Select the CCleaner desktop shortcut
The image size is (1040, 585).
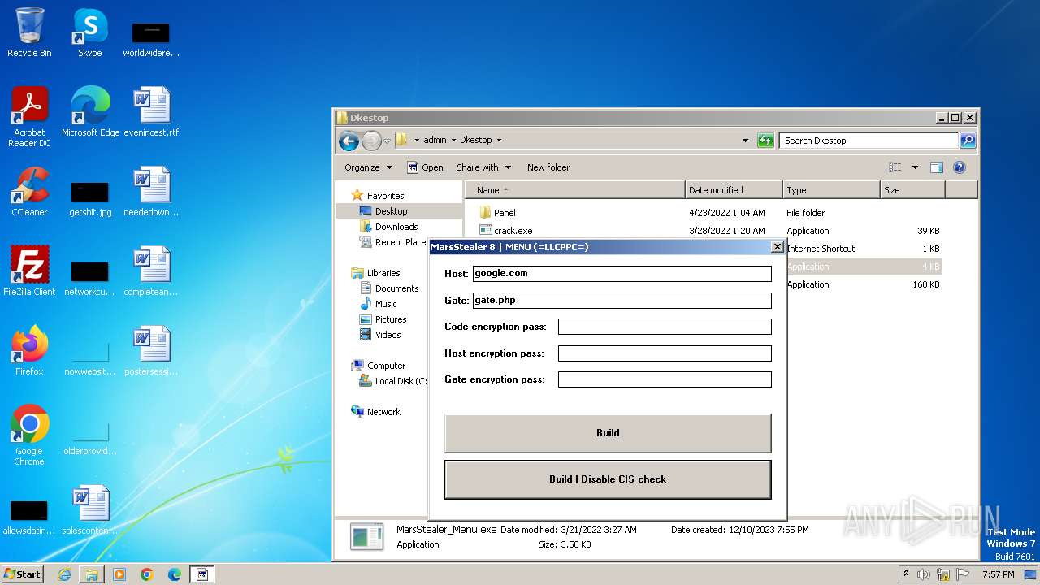point(29,192)
